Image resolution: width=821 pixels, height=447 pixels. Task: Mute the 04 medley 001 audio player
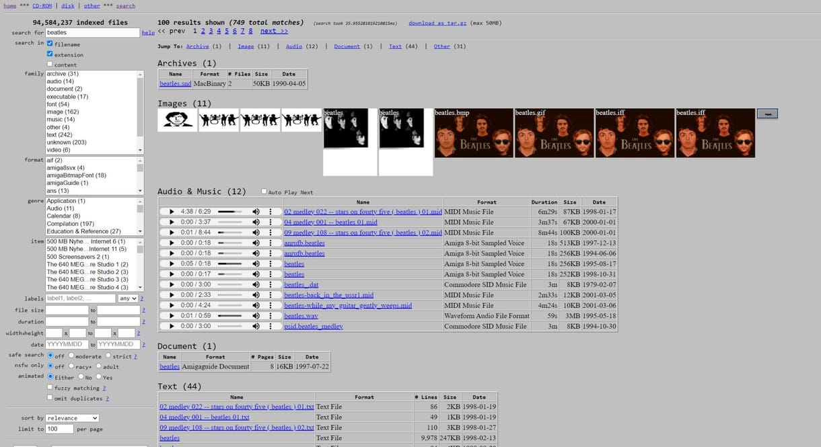tap(256, 222)
